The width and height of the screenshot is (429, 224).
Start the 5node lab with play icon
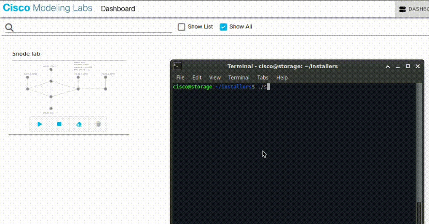[x=39, y=124]
